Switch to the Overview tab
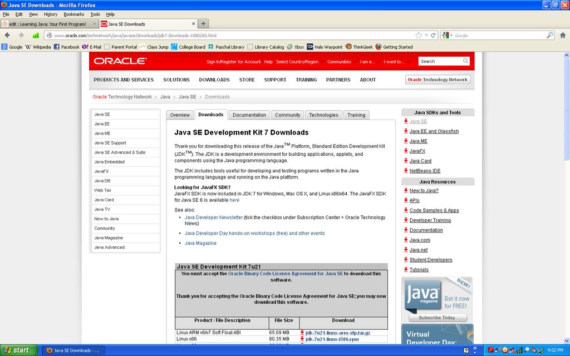The height and width of the screenshot is (356, 570). pyautogui.click(x=180, y=115)
